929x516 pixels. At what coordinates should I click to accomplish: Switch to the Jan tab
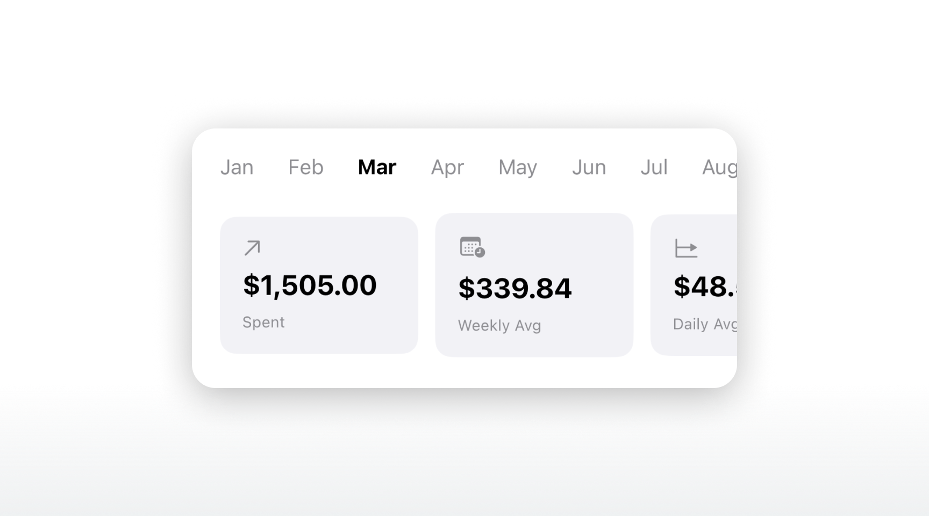pyautogui.click(x=237, y=167)
